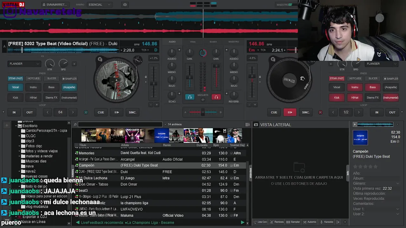Click the left deck CUE button
This screenshot has height=228, width=406.
(101, 112)
